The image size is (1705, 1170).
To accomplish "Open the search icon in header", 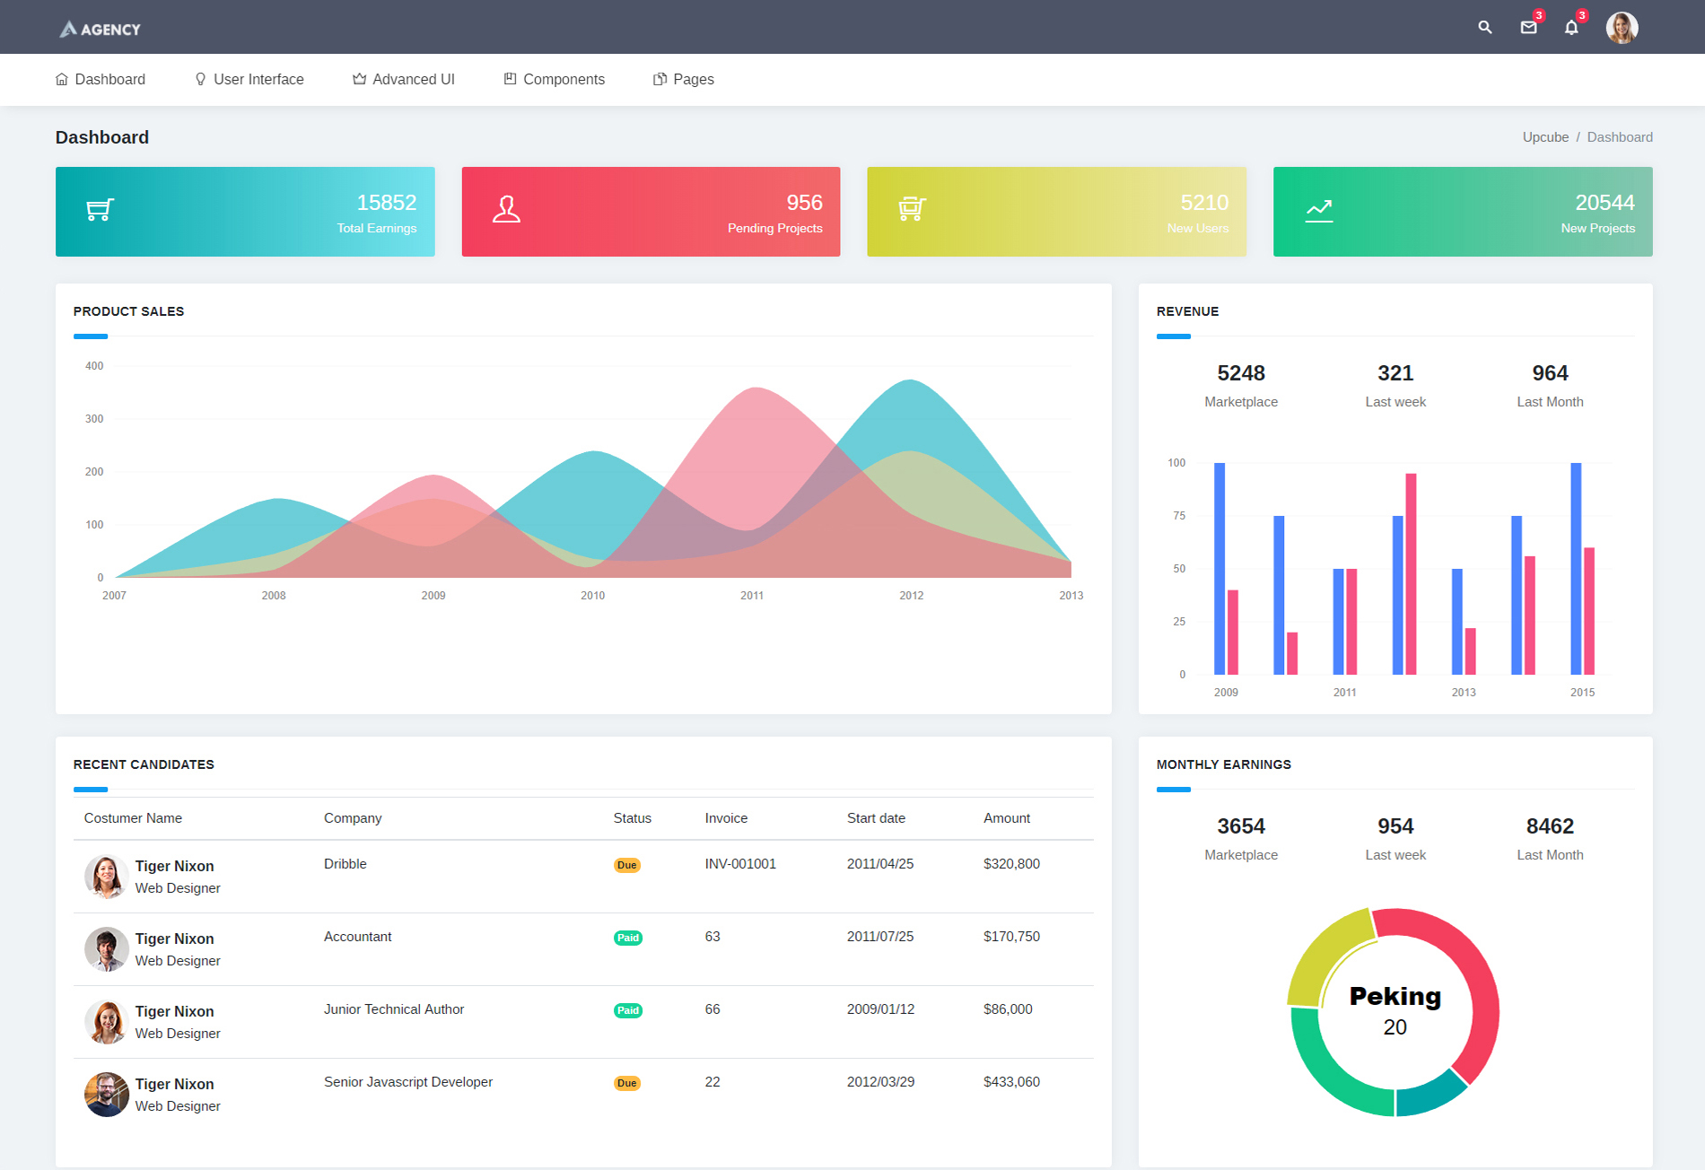I will point(1485,28).
